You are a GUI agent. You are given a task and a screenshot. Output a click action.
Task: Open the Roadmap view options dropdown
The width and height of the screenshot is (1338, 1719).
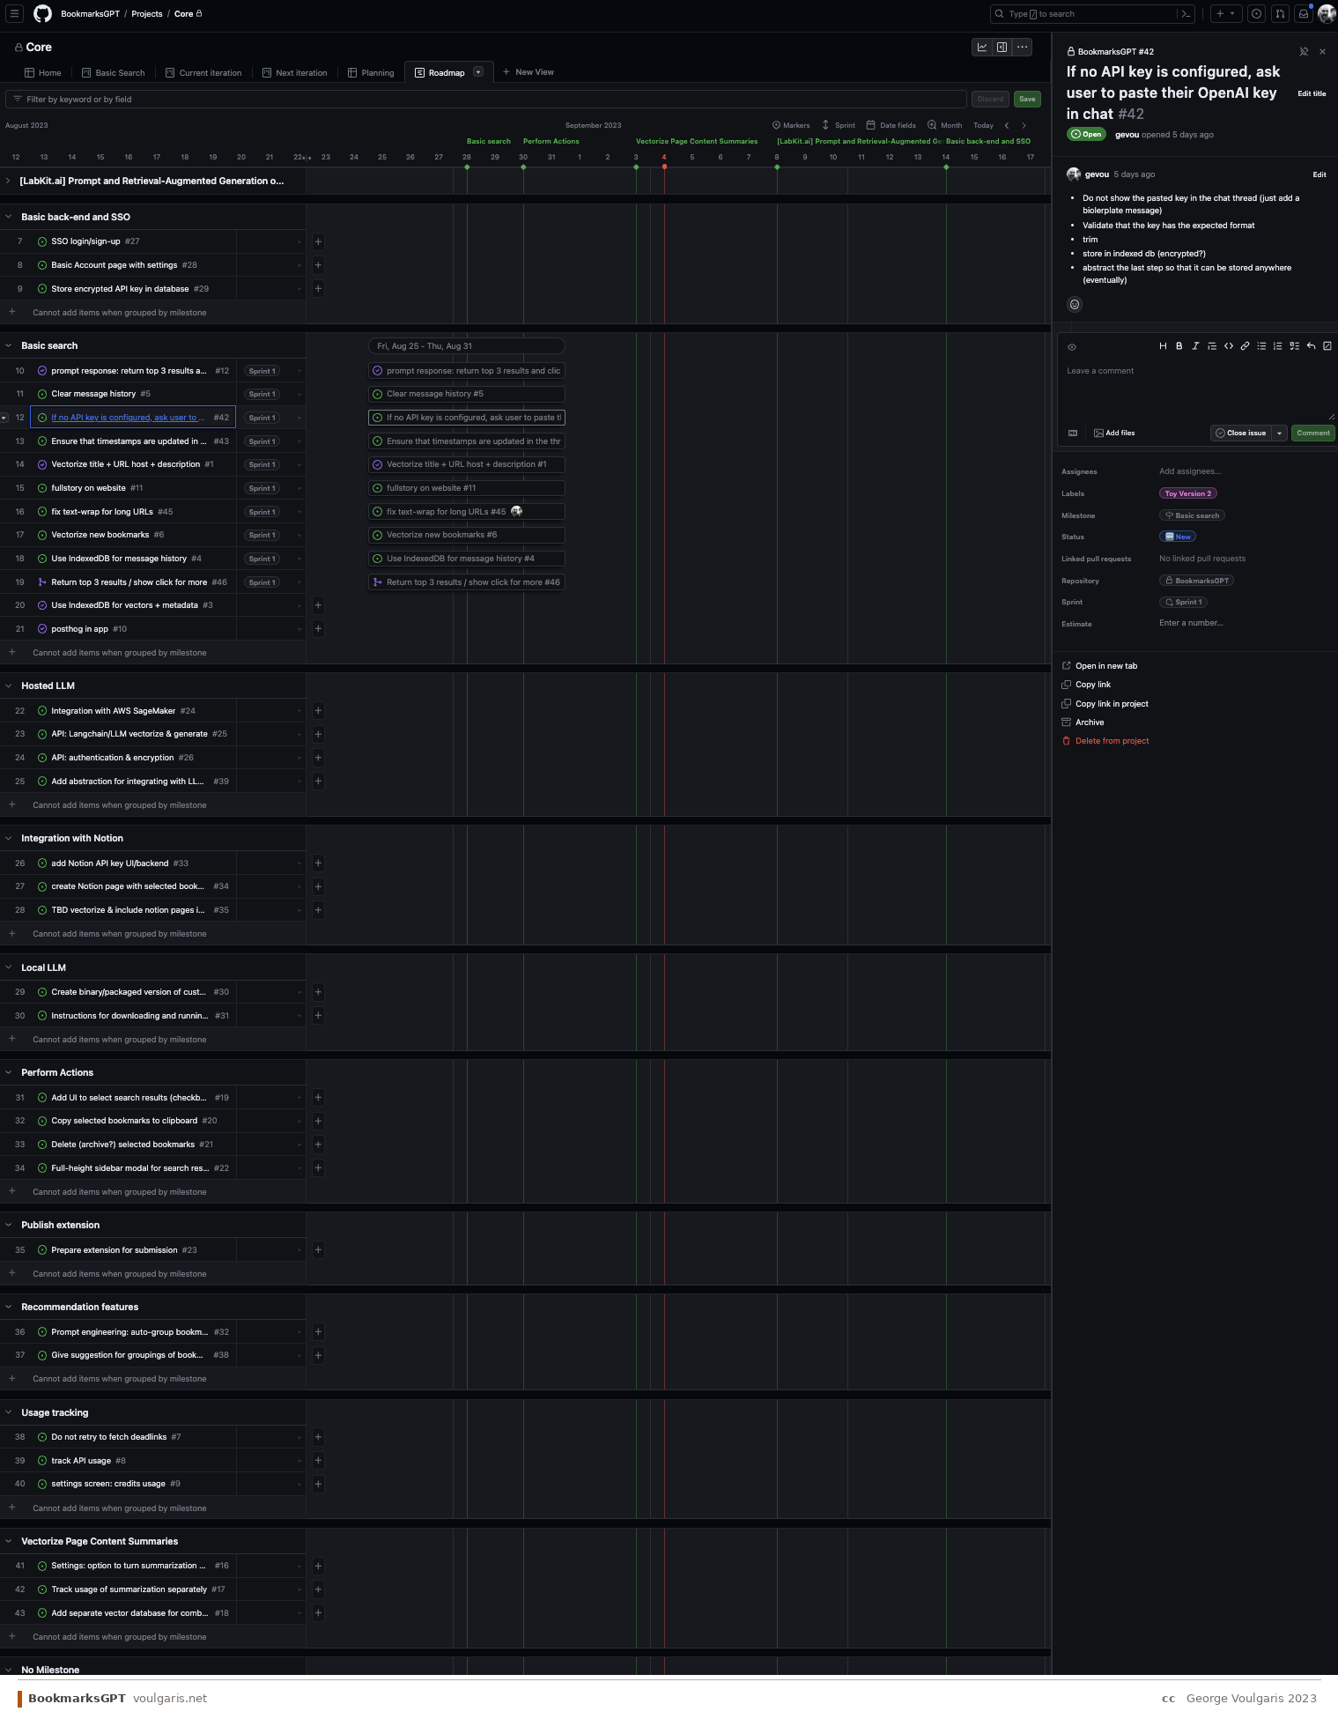point(478,72)
